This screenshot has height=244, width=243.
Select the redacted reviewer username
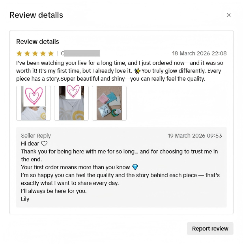80,53
